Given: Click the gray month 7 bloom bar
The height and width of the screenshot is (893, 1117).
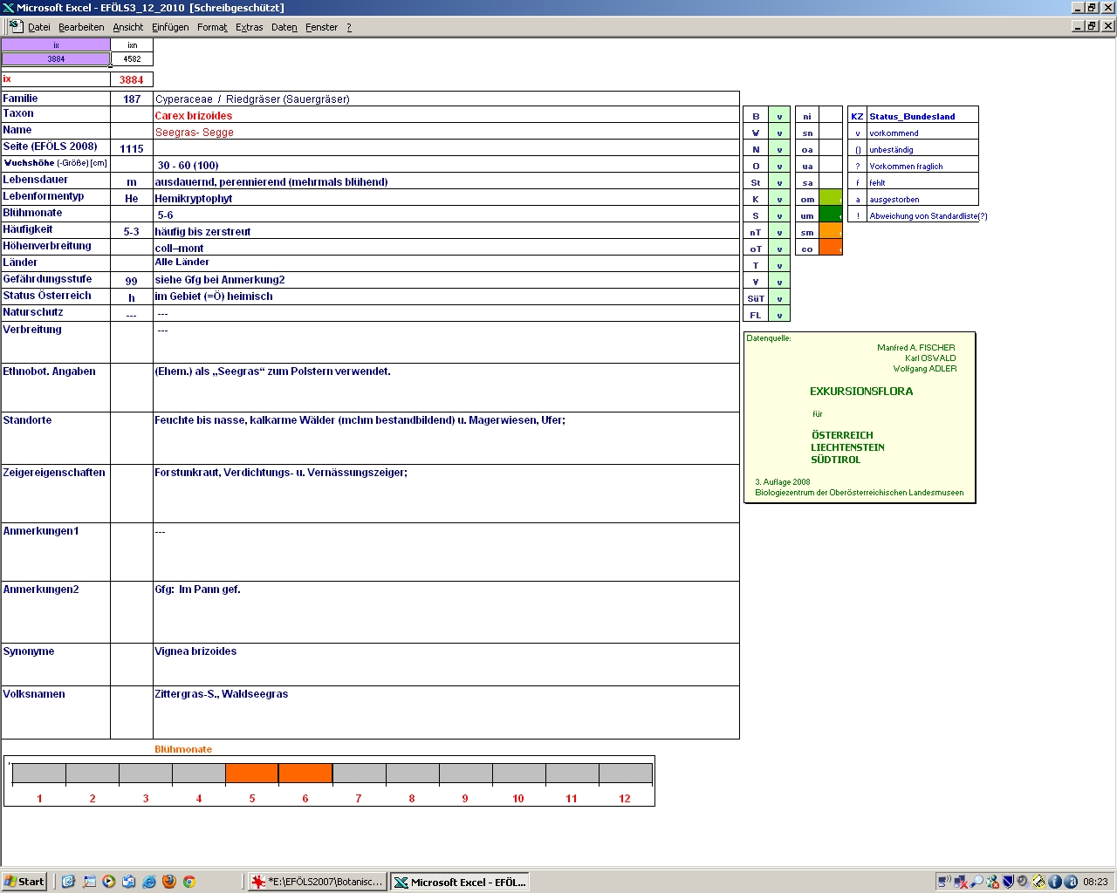Looking at the screenshot, I should 359,773.
